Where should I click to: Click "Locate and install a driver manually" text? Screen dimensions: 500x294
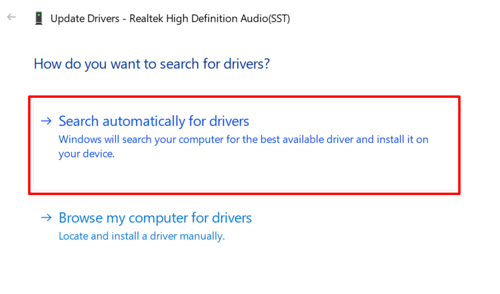(x=141, y=236)
